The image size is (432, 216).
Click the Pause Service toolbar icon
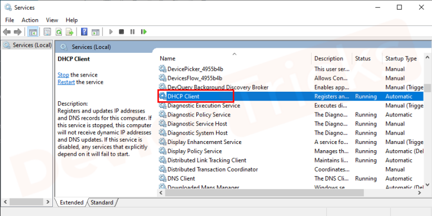click(x=133, y=32)
